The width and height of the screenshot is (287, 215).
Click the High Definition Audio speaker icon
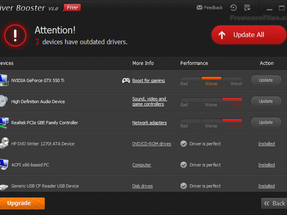click(4, 101)
